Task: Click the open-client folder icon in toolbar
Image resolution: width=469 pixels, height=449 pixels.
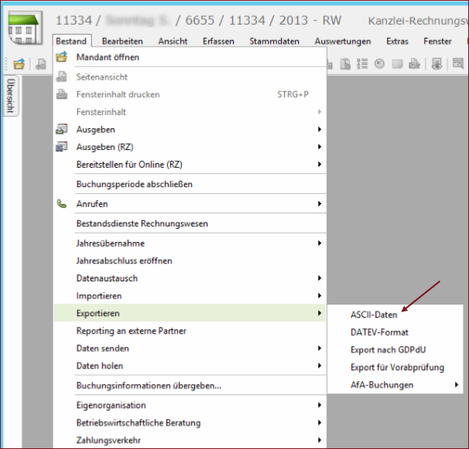Action: click(19, 64)
